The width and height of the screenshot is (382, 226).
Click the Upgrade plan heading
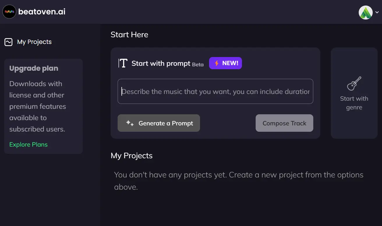(x=34, y=68)
